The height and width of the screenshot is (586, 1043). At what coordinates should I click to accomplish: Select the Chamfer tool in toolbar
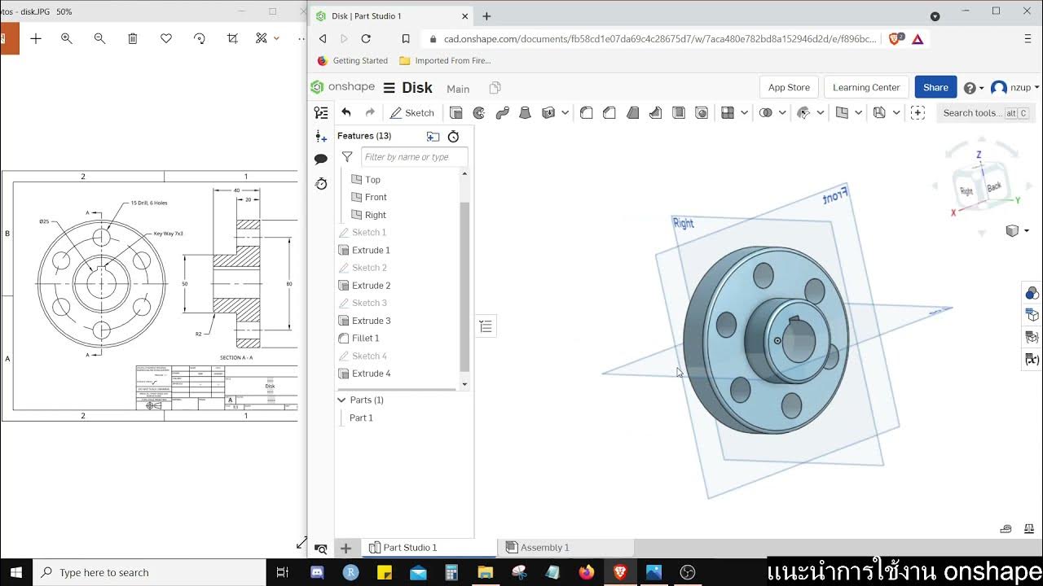610,113
